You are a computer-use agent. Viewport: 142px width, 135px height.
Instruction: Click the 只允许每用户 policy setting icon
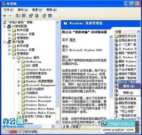[116, 70]
